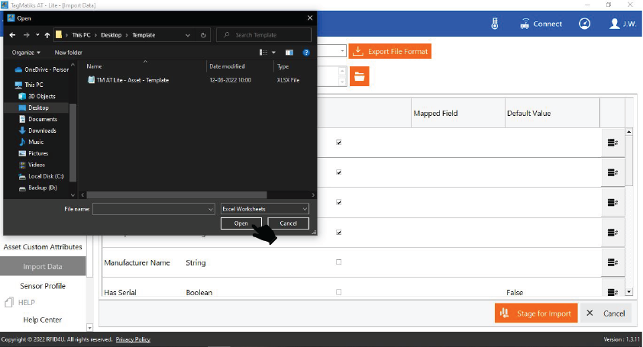Image resolution: width=643 pixels, height=347 pixels.
Task: Click the Connect reader icon
Action: tap(525, 24)
